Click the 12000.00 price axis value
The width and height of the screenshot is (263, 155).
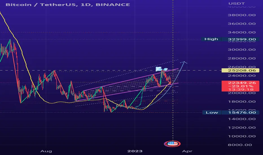tap(242, 128)
